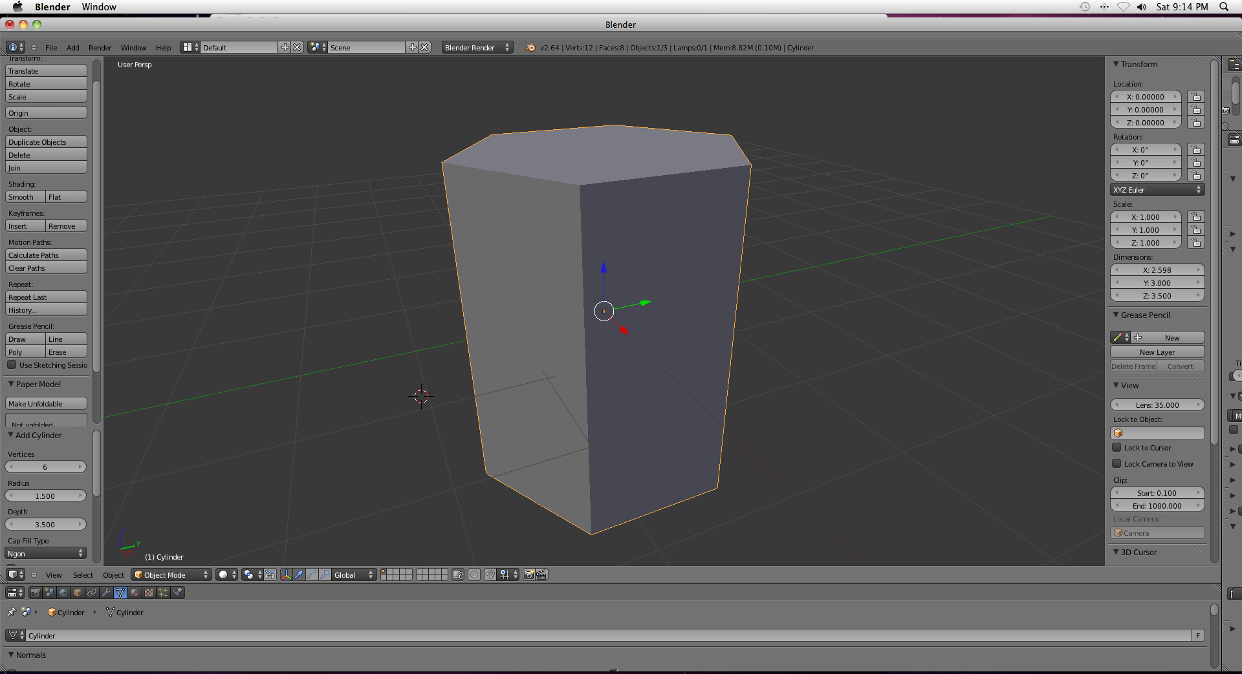
Task: Open the Render properties camera tab
Action: pos(36,593)
